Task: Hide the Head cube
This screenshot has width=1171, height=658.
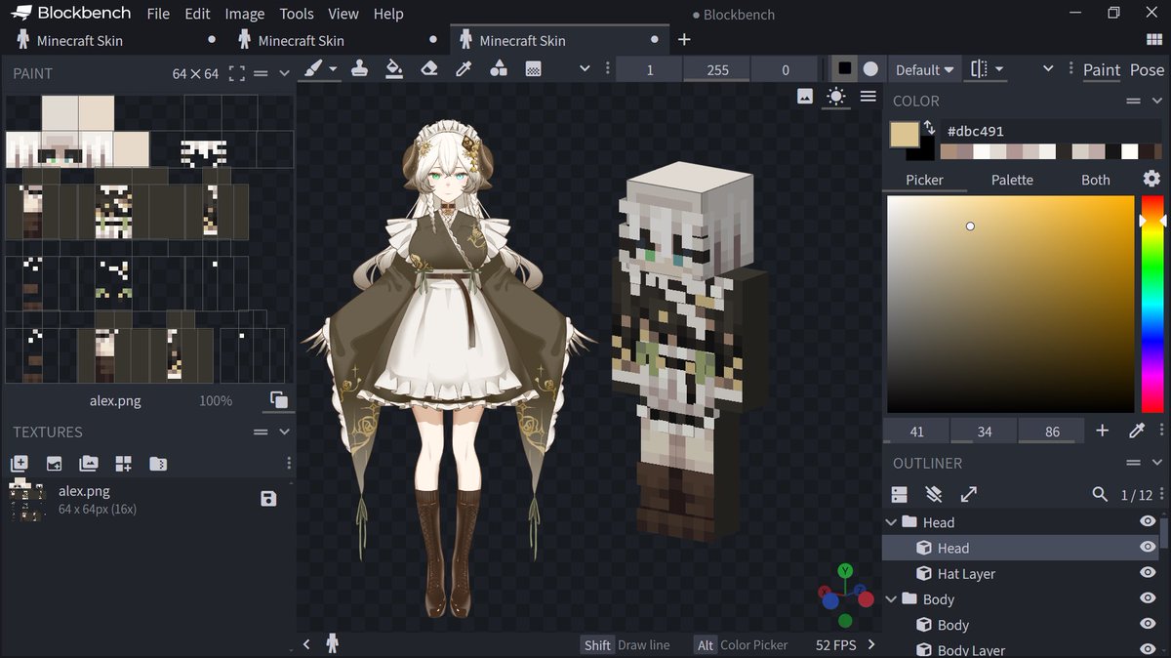Action: click(x=1148, y=547)
